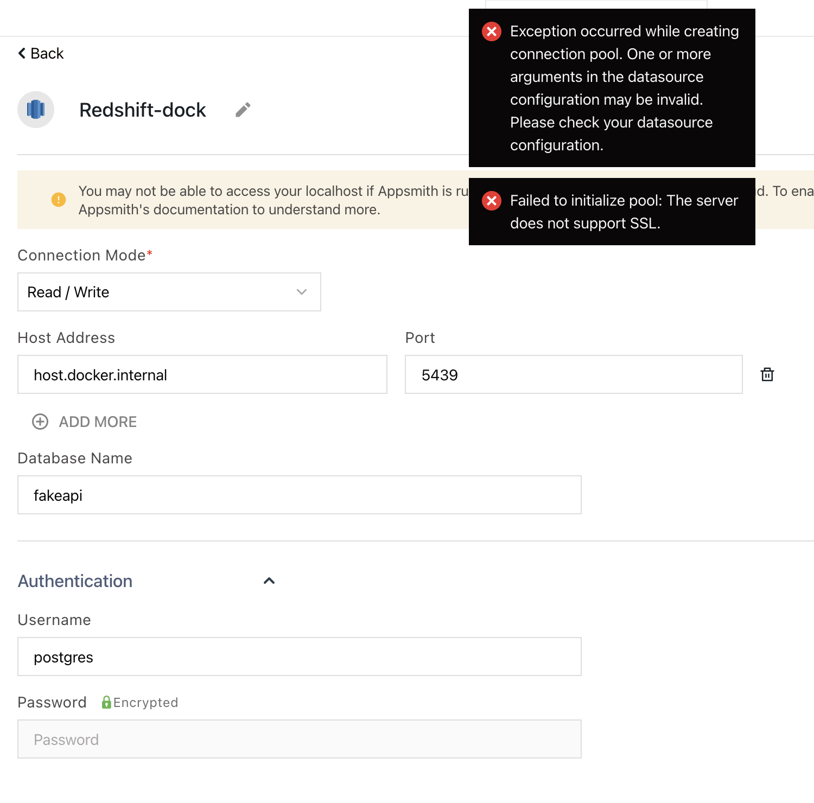The width and height of the screenshot is (814, 803).
Task: Click into the Password input field
Action: (x=300, y=739)
